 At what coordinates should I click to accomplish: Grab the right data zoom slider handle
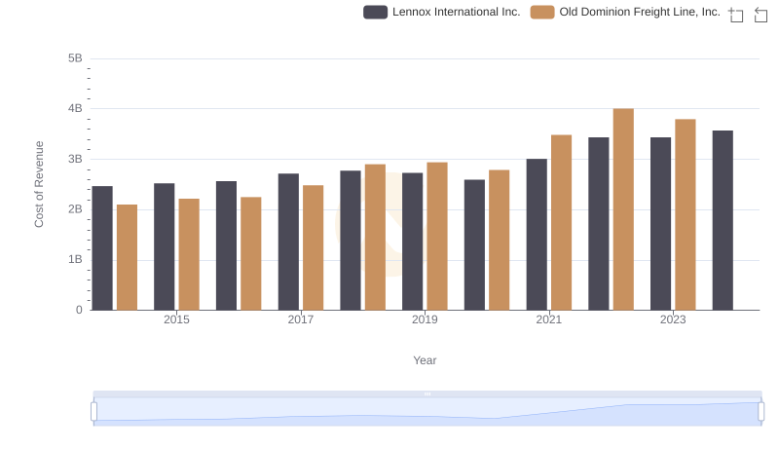[760, 412]
